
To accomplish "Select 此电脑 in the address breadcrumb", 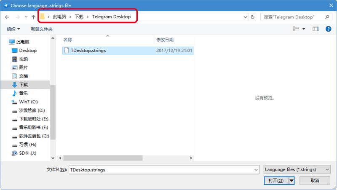I will (x=59, y=16).
